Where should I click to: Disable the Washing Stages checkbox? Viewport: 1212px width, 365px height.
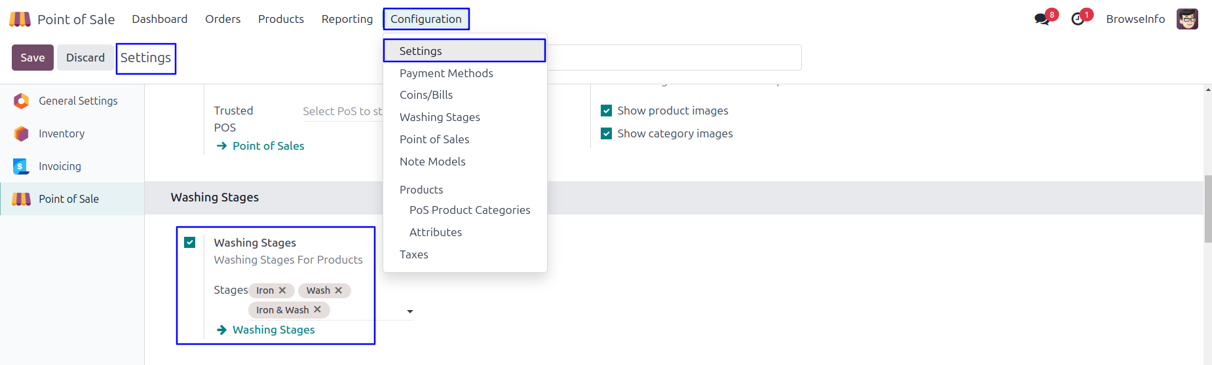(x=190, y=243)
